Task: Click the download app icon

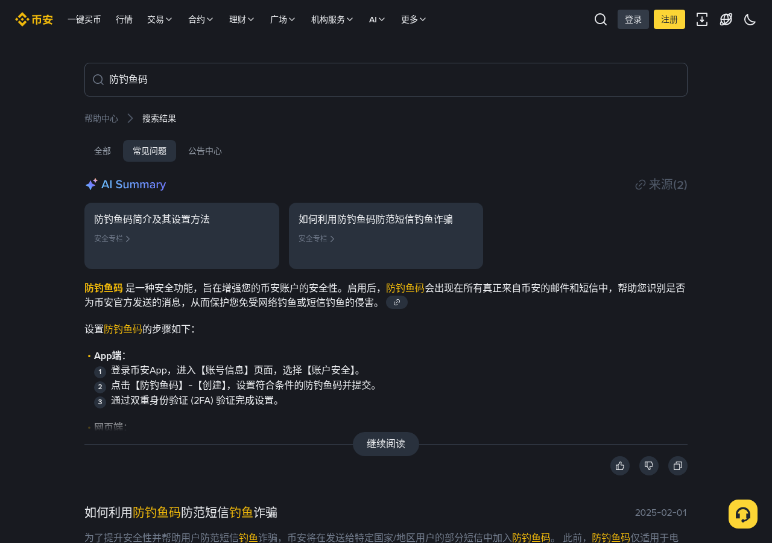Action: click(x=702, y=19)
